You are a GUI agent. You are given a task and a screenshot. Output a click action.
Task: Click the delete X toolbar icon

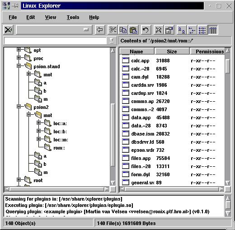click(x=158, y=30)
